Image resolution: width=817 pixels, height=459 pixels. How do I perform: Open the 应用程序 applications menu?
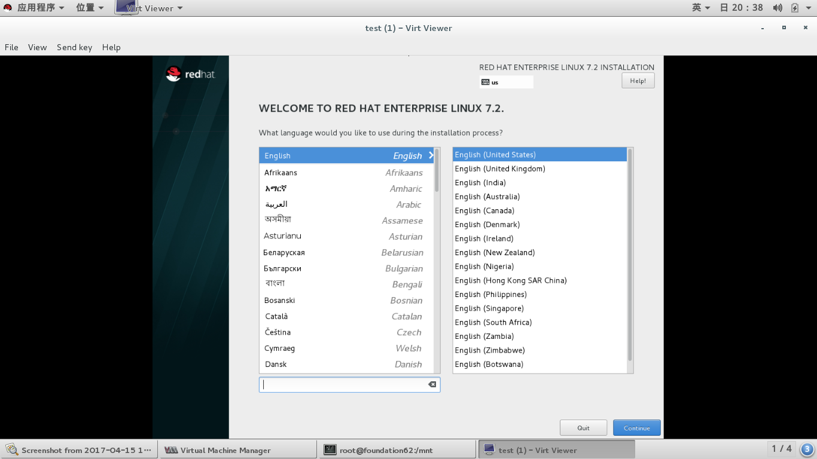pyautogui.click(x=41, y=8)
